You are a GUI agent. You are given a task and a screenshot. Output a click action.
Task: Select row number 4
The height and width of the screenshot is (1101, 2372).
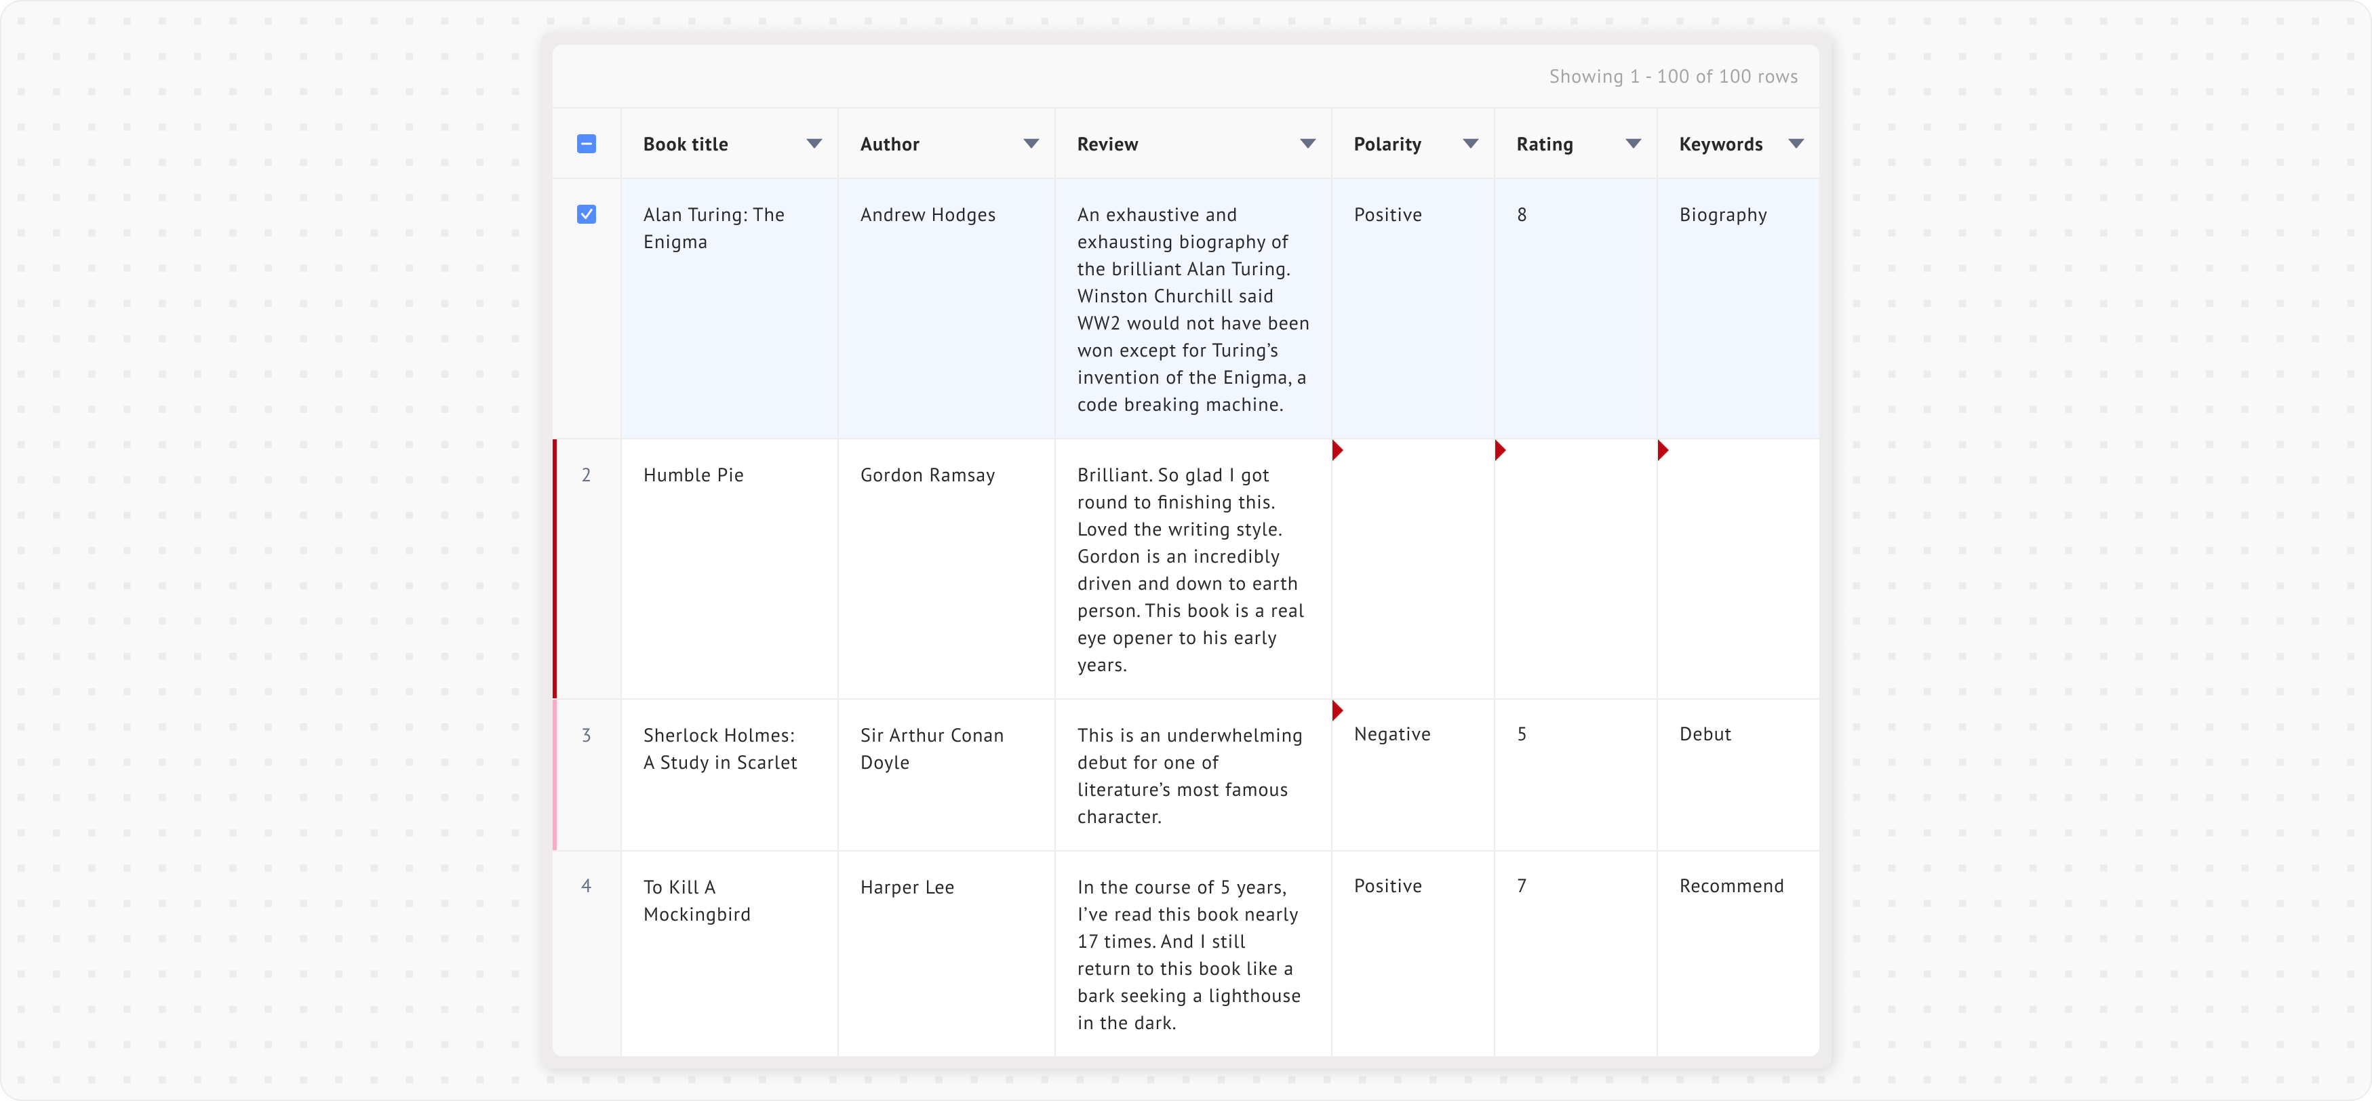[x=587, y=885]
